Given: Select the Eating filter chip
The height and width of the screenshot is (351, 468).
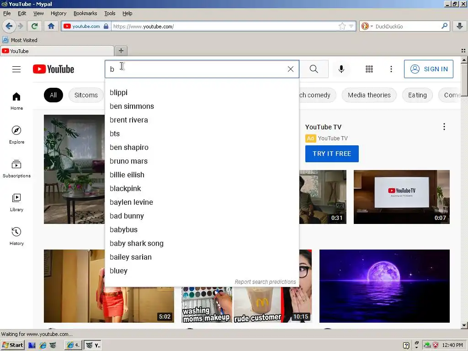Looking at the screenshot, I should (417, 95).
